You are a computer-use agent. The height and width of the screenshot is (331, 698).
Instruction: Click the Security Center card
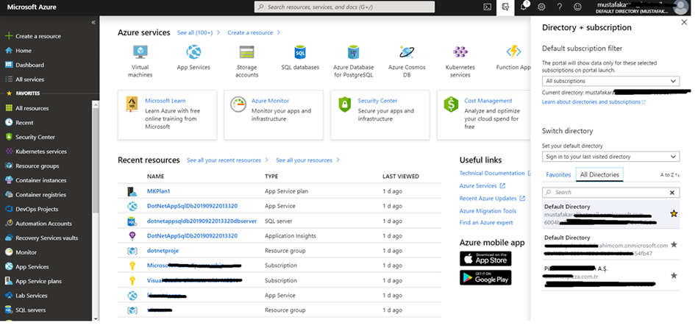pos(380,115)
